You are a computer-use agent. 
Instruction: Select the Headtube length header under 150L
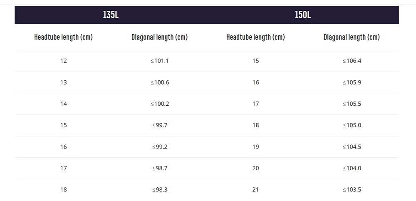click(x=255, y=37)
